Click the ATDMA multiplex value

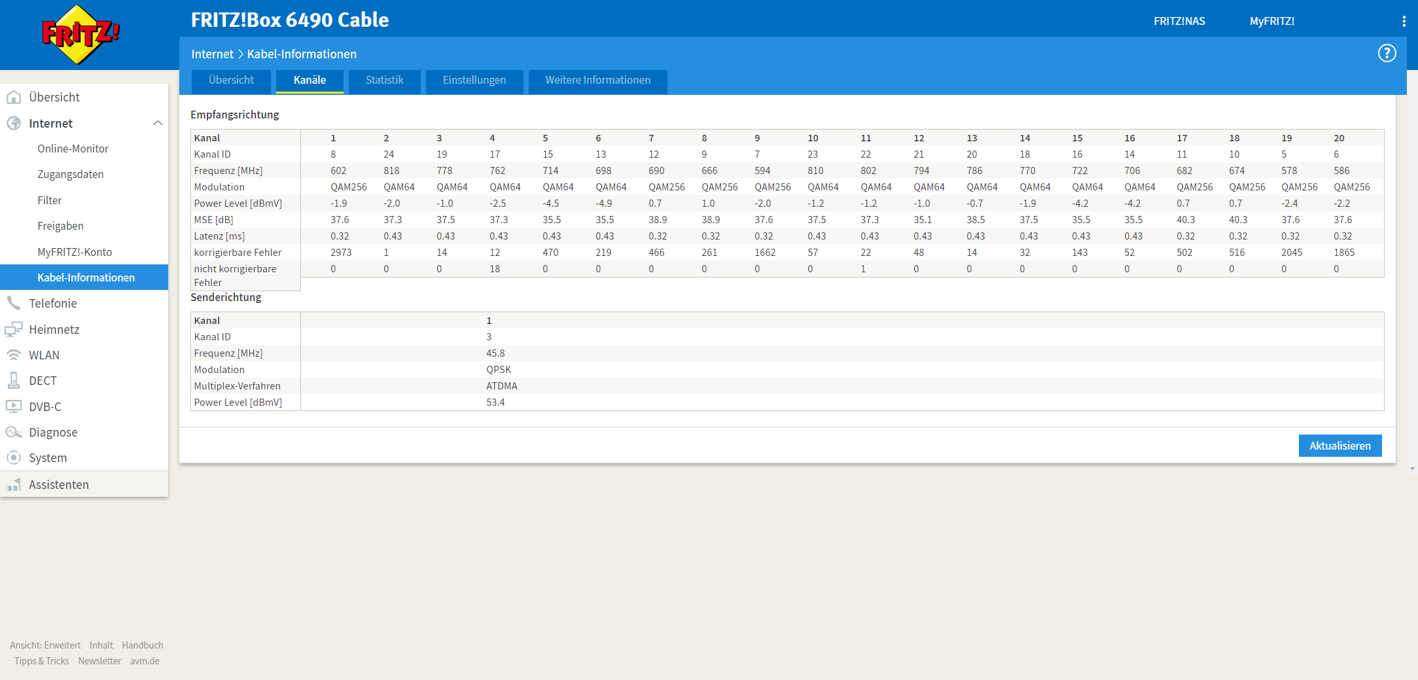(x=502, y=386)
